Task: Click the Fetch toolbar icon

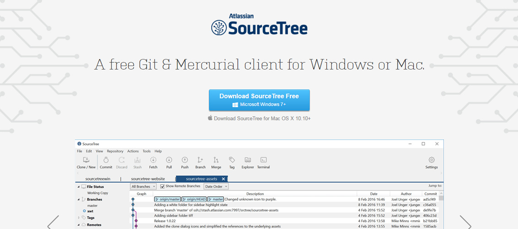Action: coord(153,160)
